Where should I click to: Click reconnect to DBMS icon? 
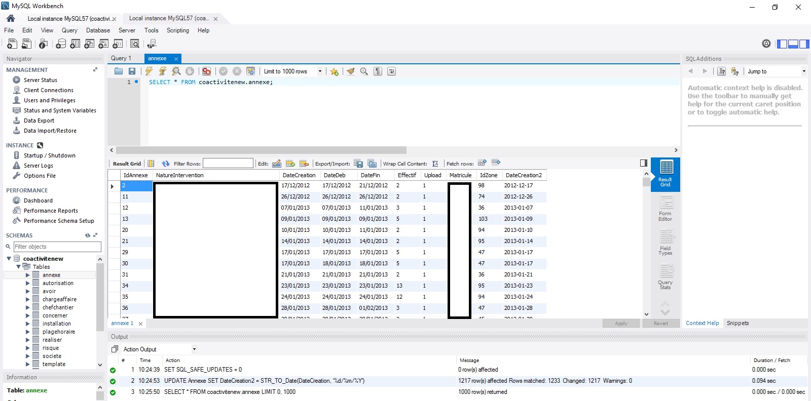152,44
